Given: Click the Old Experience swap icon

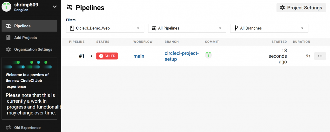Looking at the screenshot, I should point(8,127).
